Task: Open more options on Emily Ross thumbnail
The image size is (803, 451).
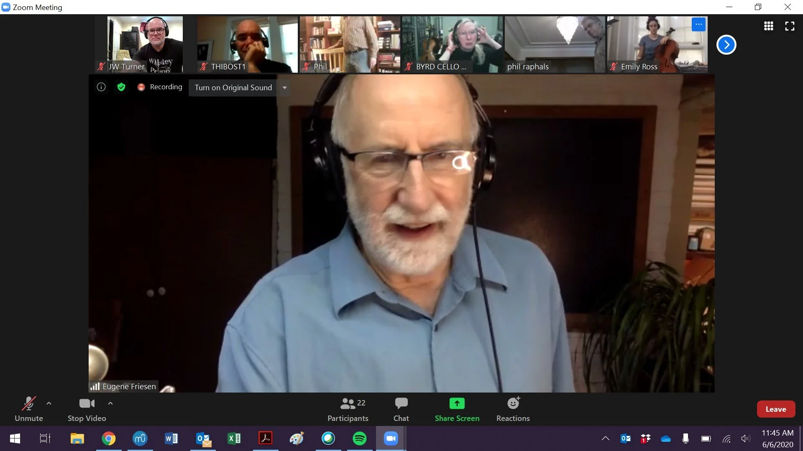Action: 698,24
